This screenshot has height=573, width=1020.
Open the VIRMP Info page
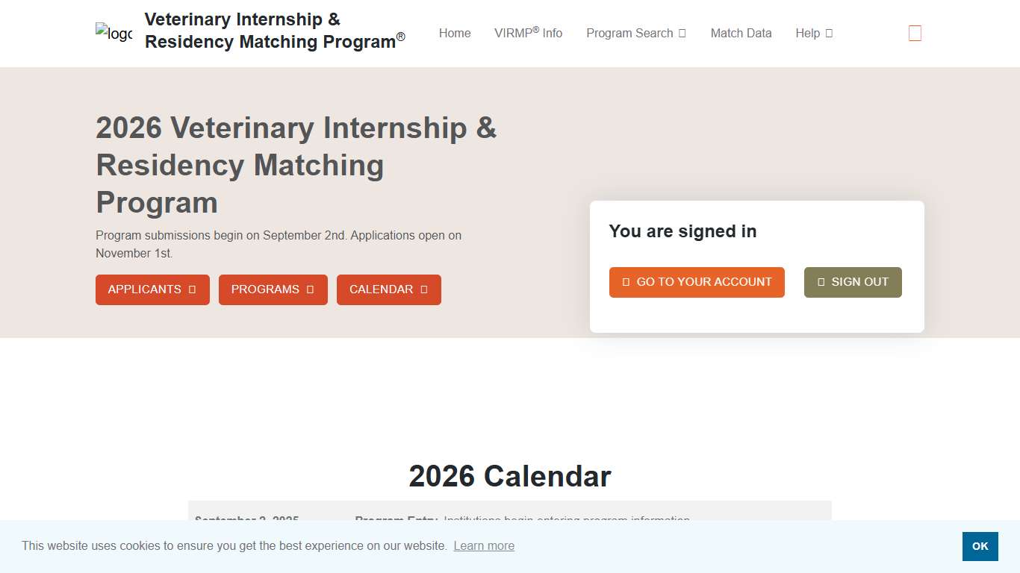[528, 34]
